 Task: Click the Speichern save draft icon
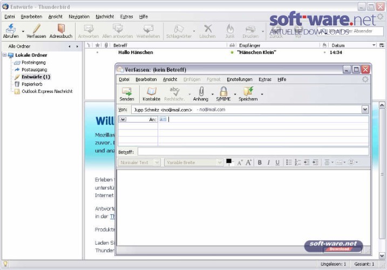[248, 91]
